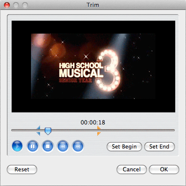Select the orange trim end marker
This screenshot has height=186, width=186.
[x=99, y=130]
